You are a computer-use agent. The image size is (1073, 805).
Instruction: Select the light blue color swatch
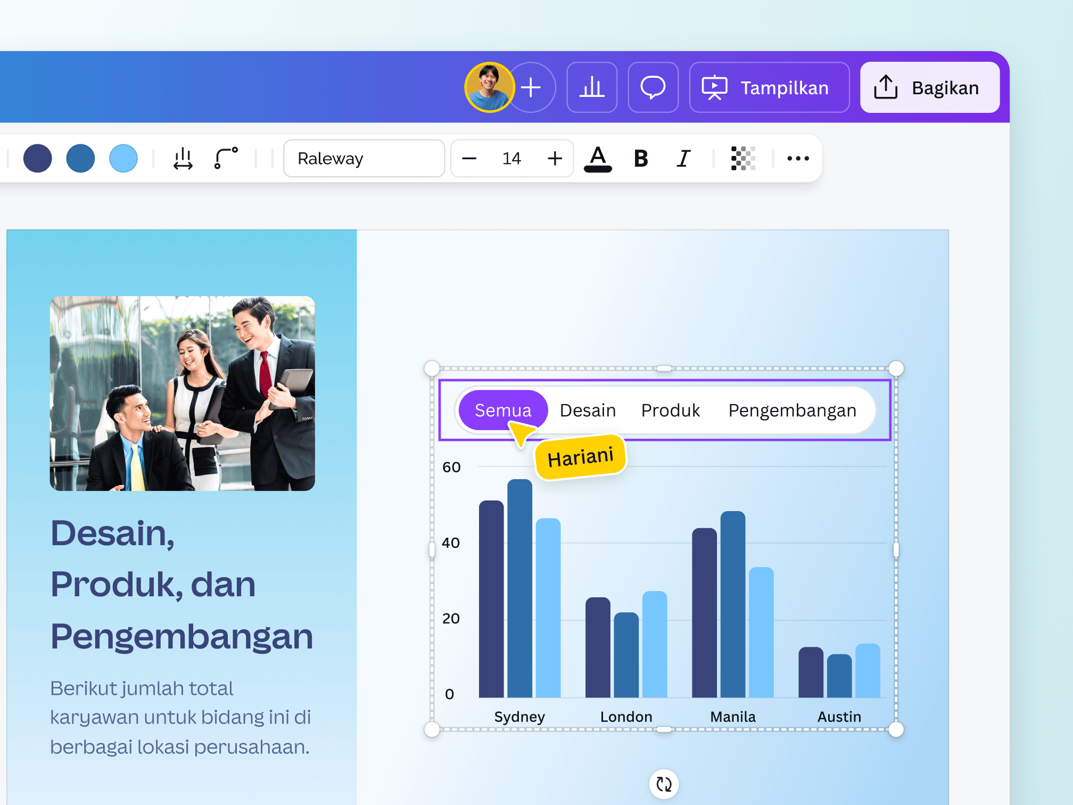pos(123,158)
